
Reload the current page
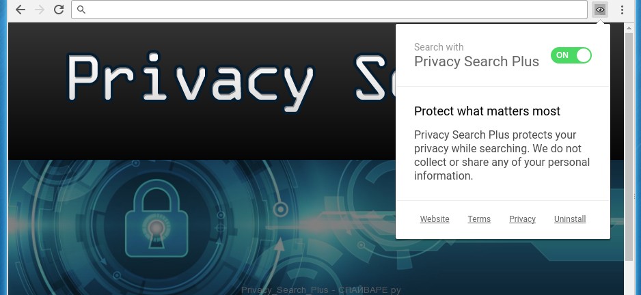pos(59,10)
